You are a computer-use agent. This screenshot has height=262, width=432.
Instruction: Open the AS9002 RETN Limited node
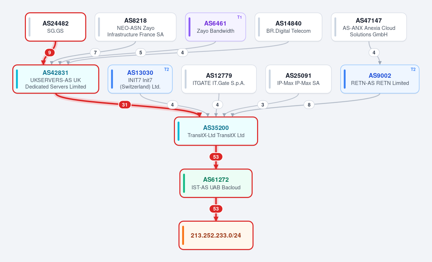(x=380, y=79)
